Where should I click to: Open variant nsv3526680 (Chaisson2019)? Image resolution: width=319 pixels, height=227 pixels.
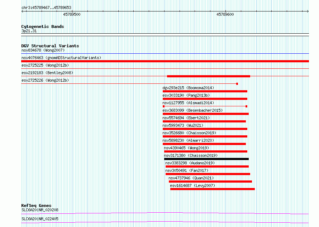[x=189, y=133]
